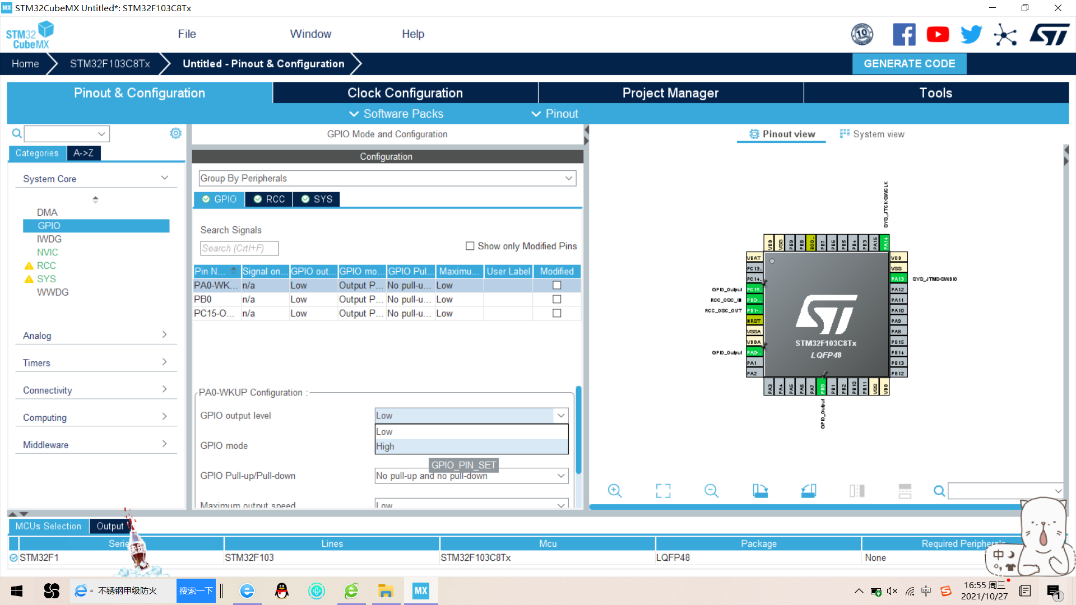This screenshot has width=1076, height=605.
Task: Click the STM32CubeMX MX taskbar icon
Action: coord(420,590)
